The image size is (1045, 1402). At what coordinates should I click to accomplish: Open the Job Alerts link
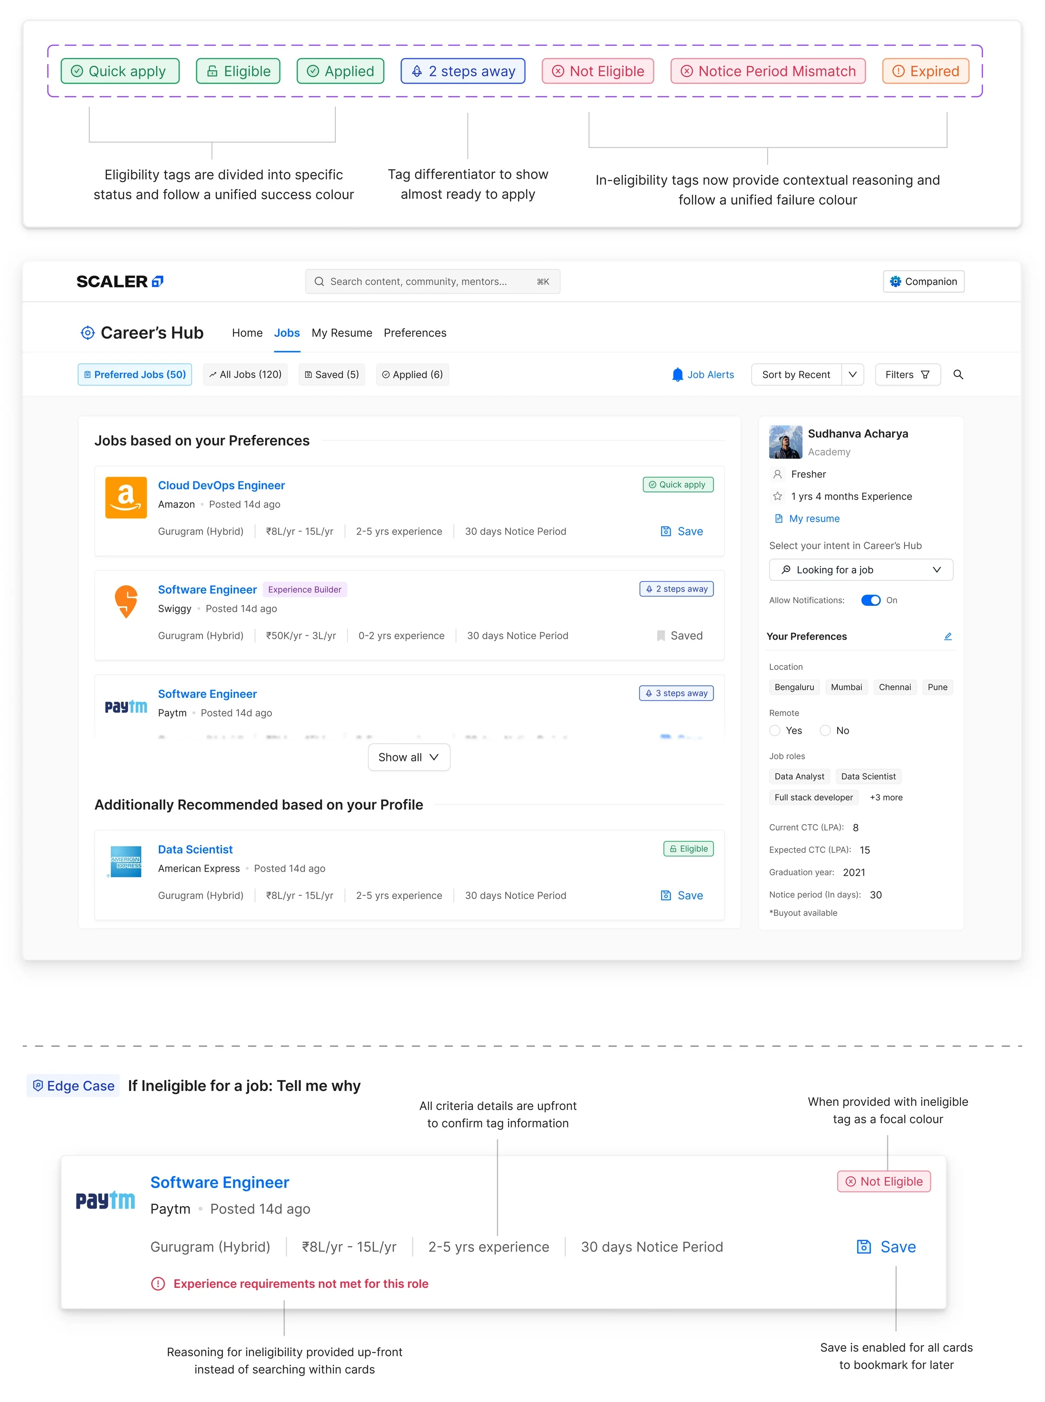tap(710, 375)
